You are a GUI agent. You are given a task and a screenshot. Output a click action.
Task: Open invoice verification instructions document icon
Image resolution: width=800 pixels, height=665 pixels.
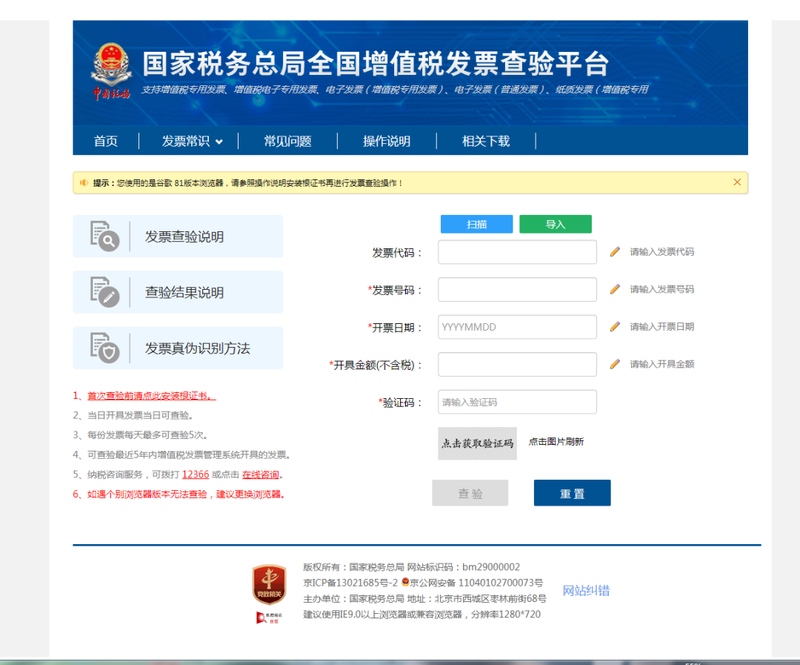click(x=104, y=236)
